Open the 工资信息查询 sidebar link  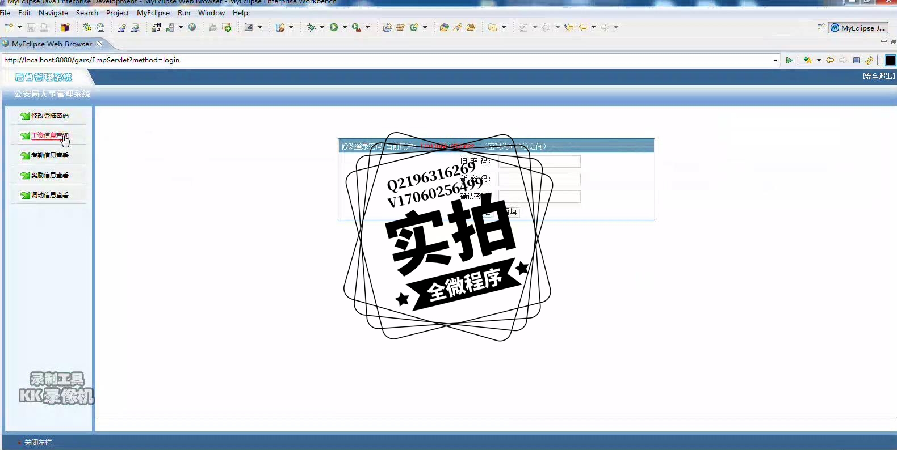click(49, 135)
